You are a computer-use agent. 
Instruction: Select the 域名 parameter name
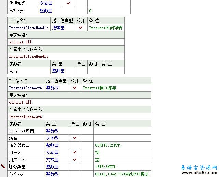13,138
